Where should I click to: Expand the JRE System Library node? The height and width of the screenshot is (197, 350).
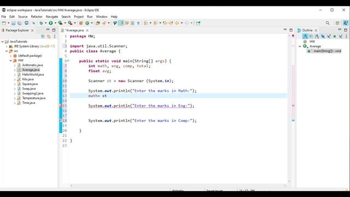click(7, 47)
